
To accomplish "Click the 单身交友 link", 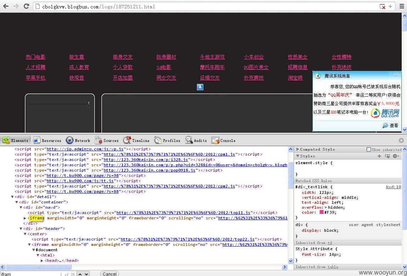I will [x=123, y=57].
